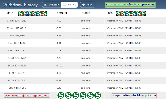
Task: Click Webmoney WMZ info in 17 Nov 2015 row
Action: 124,28
